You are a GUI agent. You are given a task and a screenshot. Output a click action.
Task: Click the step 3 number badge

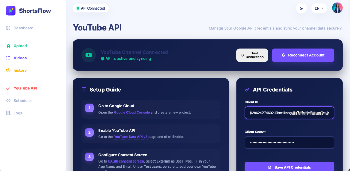click(x=89, y=157)
